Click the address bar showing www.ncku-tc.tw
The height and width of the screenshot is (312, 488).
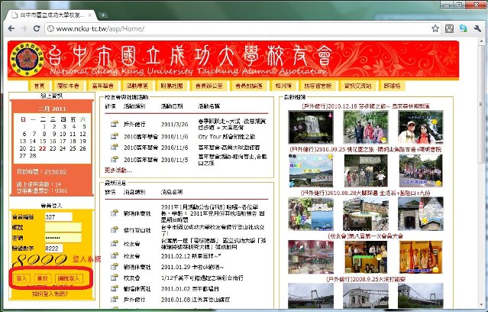pyautogui.click(x=238, y=28)
